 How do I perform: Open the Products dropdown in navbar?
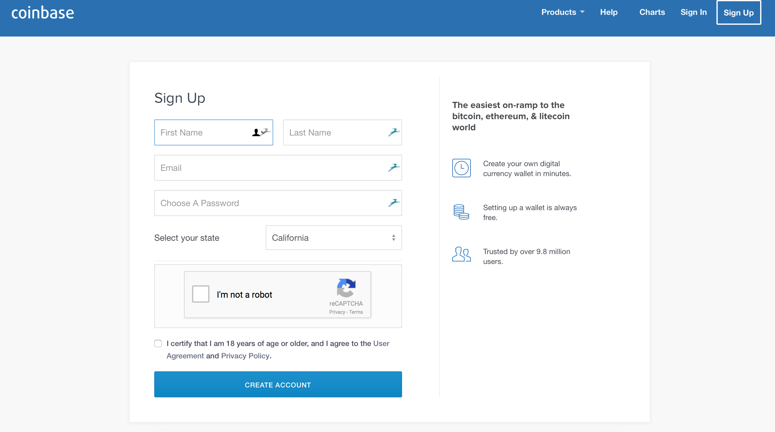coord(562,12)
